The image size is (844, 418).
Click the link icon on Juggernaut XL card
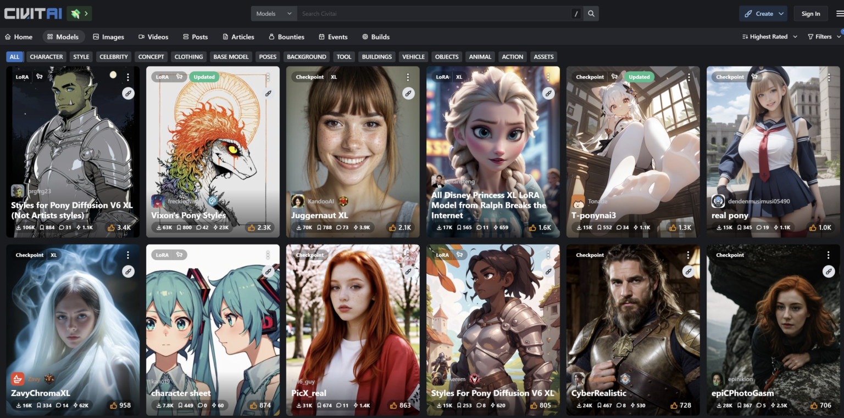(408, 94)
